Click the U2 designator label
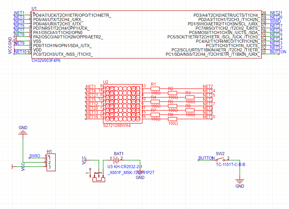 (x=106, y=82)
